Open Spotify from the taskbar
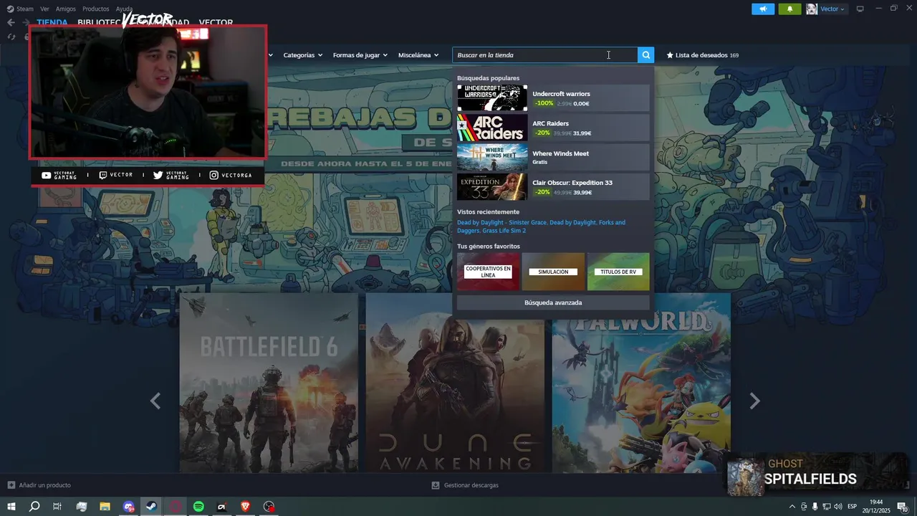This screenshot has height=516, width=917. (198, 507)
